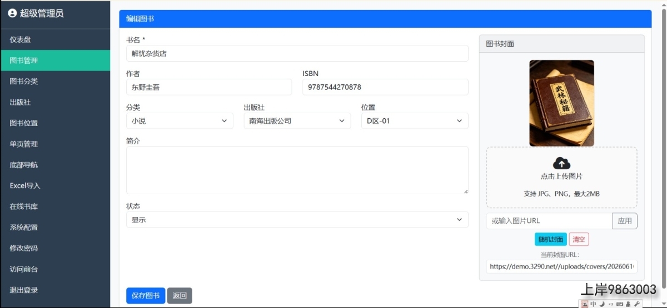
Task: Click the 清空 button
Action: click(579, 239)
